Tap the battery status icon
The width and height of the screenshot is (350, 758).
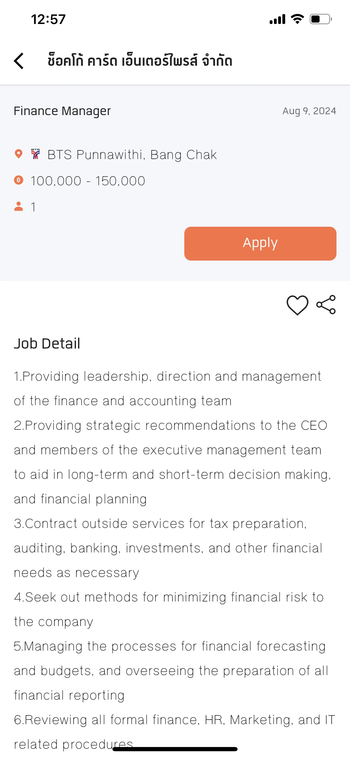click(321, 19)
